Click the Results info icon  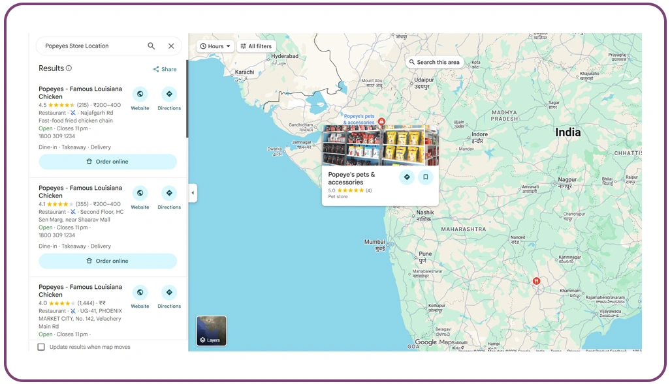tap(69, 68)
